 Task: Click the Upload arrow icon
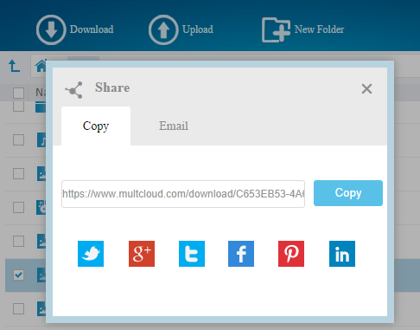tap(163, 29)
